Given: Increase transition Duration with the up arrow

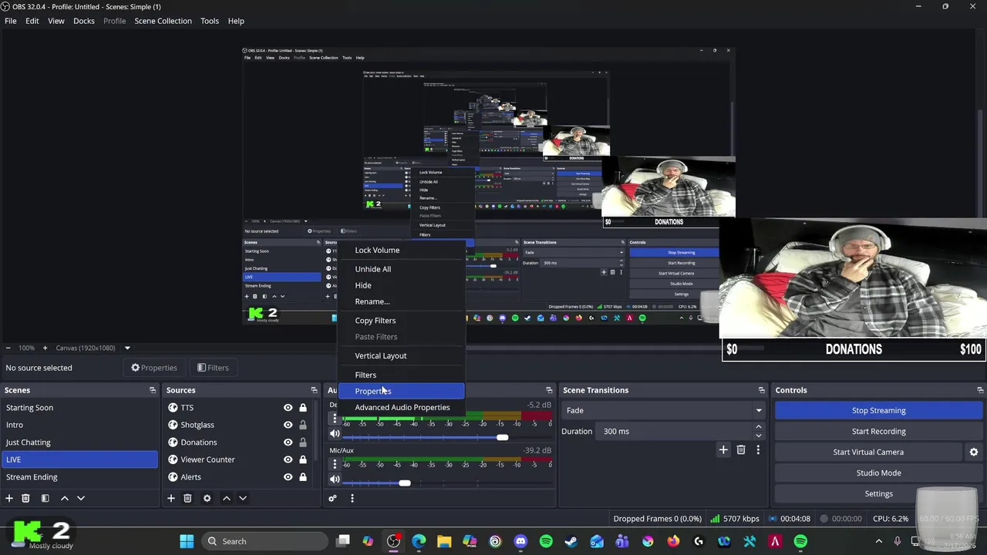Looking at the screenshot, I should (759, 426).
